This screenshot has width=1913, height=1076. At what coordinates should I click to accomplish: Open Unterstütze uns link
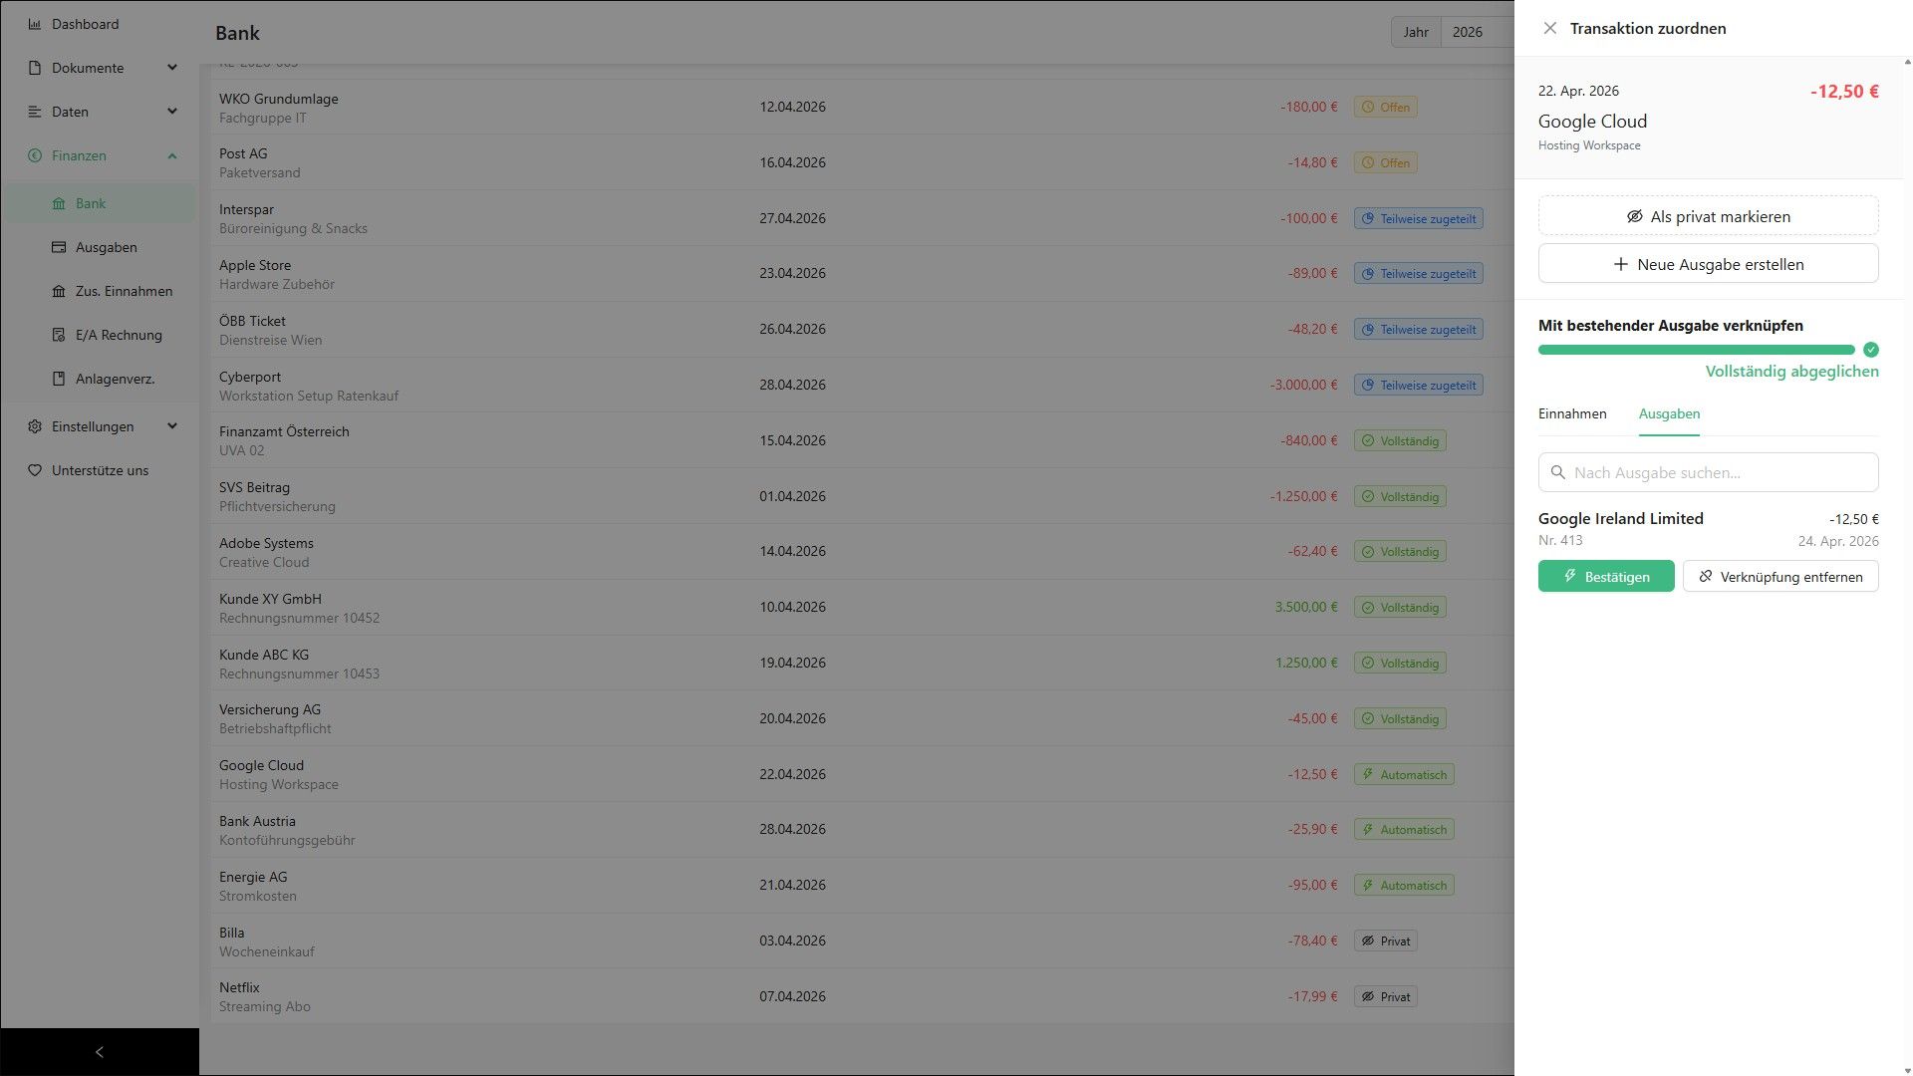point(100,470)
